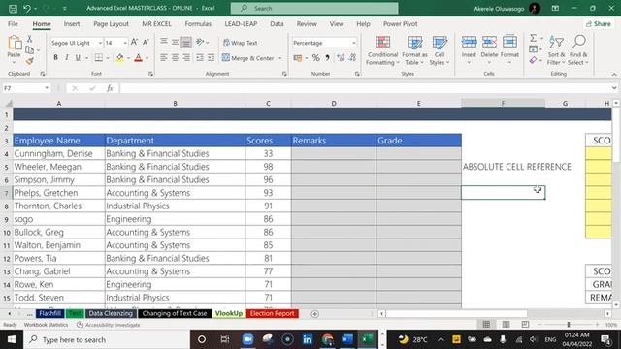The height and width of the screenshot is (349, 621).
Task: Click the Insert Function fx icon
Action: [110, 88]
